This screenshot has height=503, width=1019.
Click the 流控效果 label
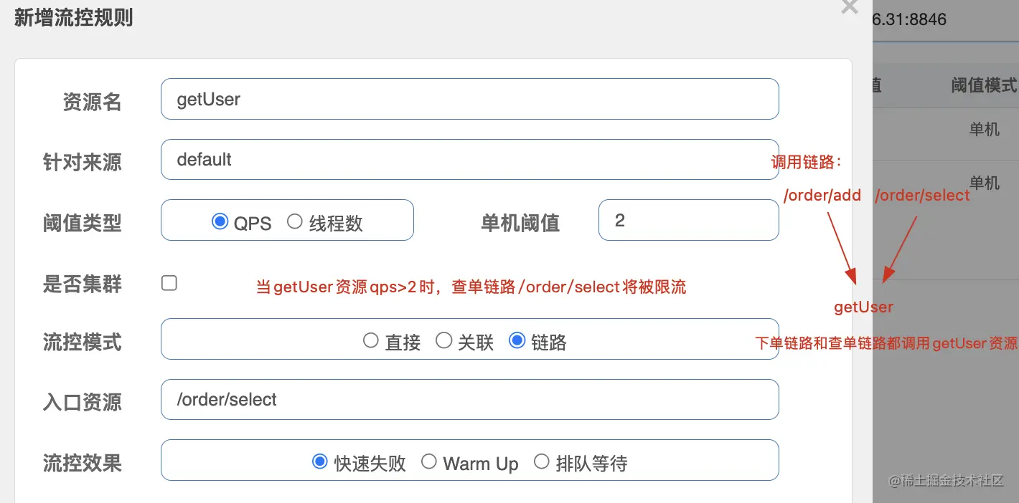(83, 464)
